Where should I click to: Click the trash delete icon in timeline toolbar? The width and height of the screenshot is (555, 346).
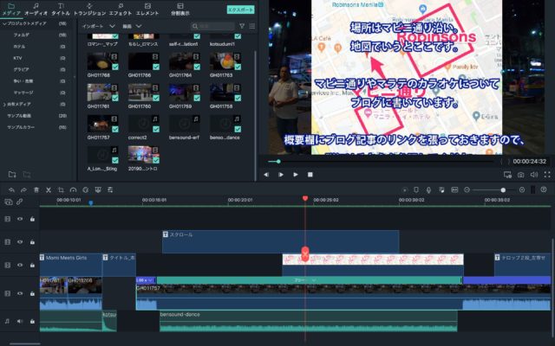pos(36,189)
